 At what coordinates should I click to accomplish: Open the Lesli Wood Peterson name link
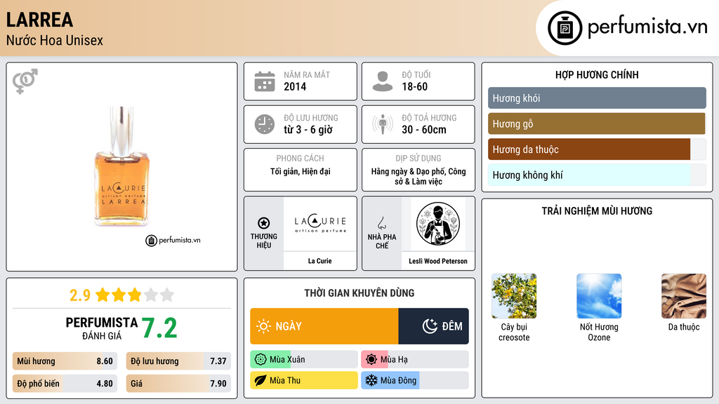tap(438, 261)
